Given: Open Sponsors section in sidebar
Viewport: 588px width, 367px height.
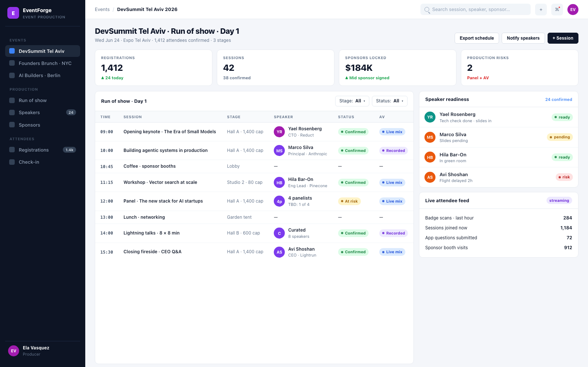Looking at the screenshot, I should 43,125.
